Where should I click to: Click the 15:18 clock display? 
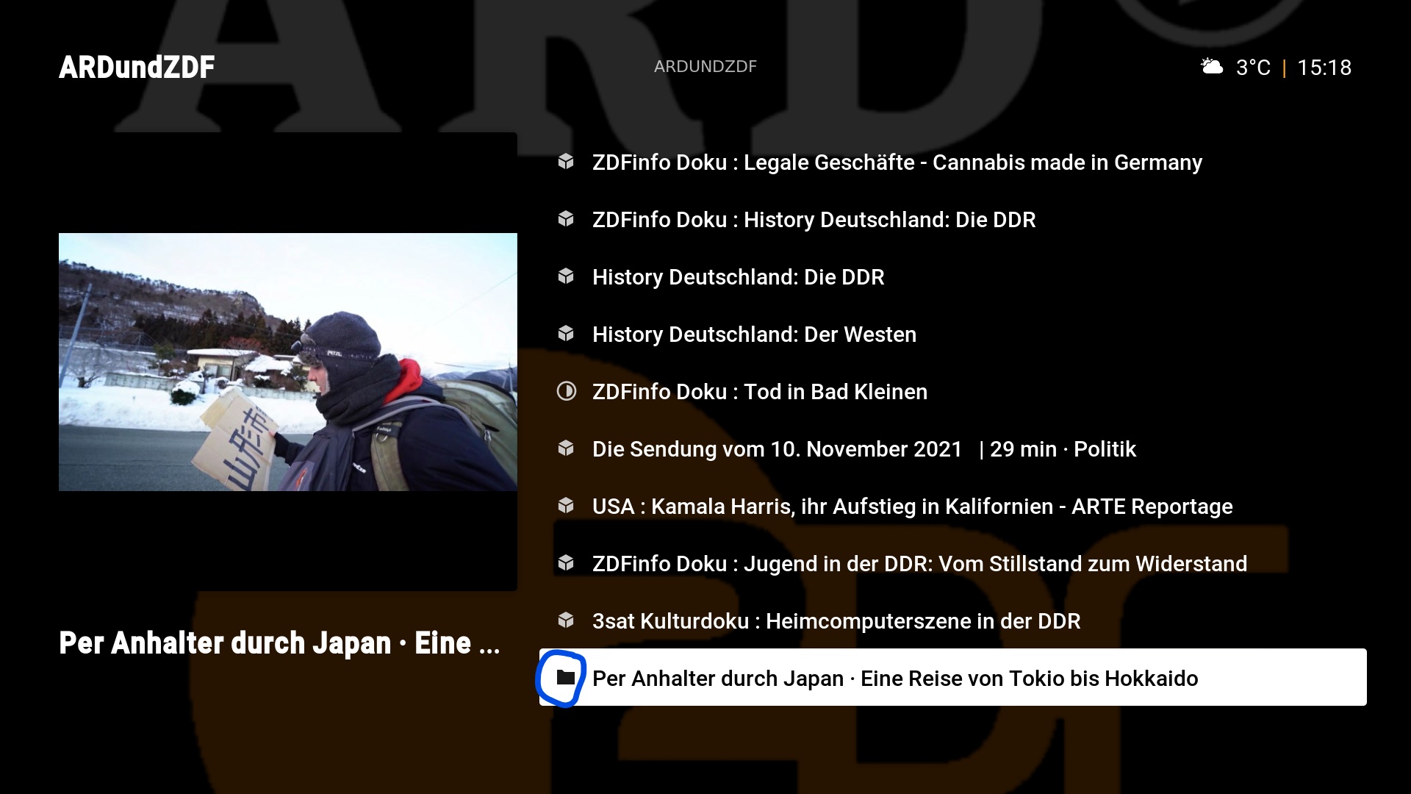coord(1324,68)
